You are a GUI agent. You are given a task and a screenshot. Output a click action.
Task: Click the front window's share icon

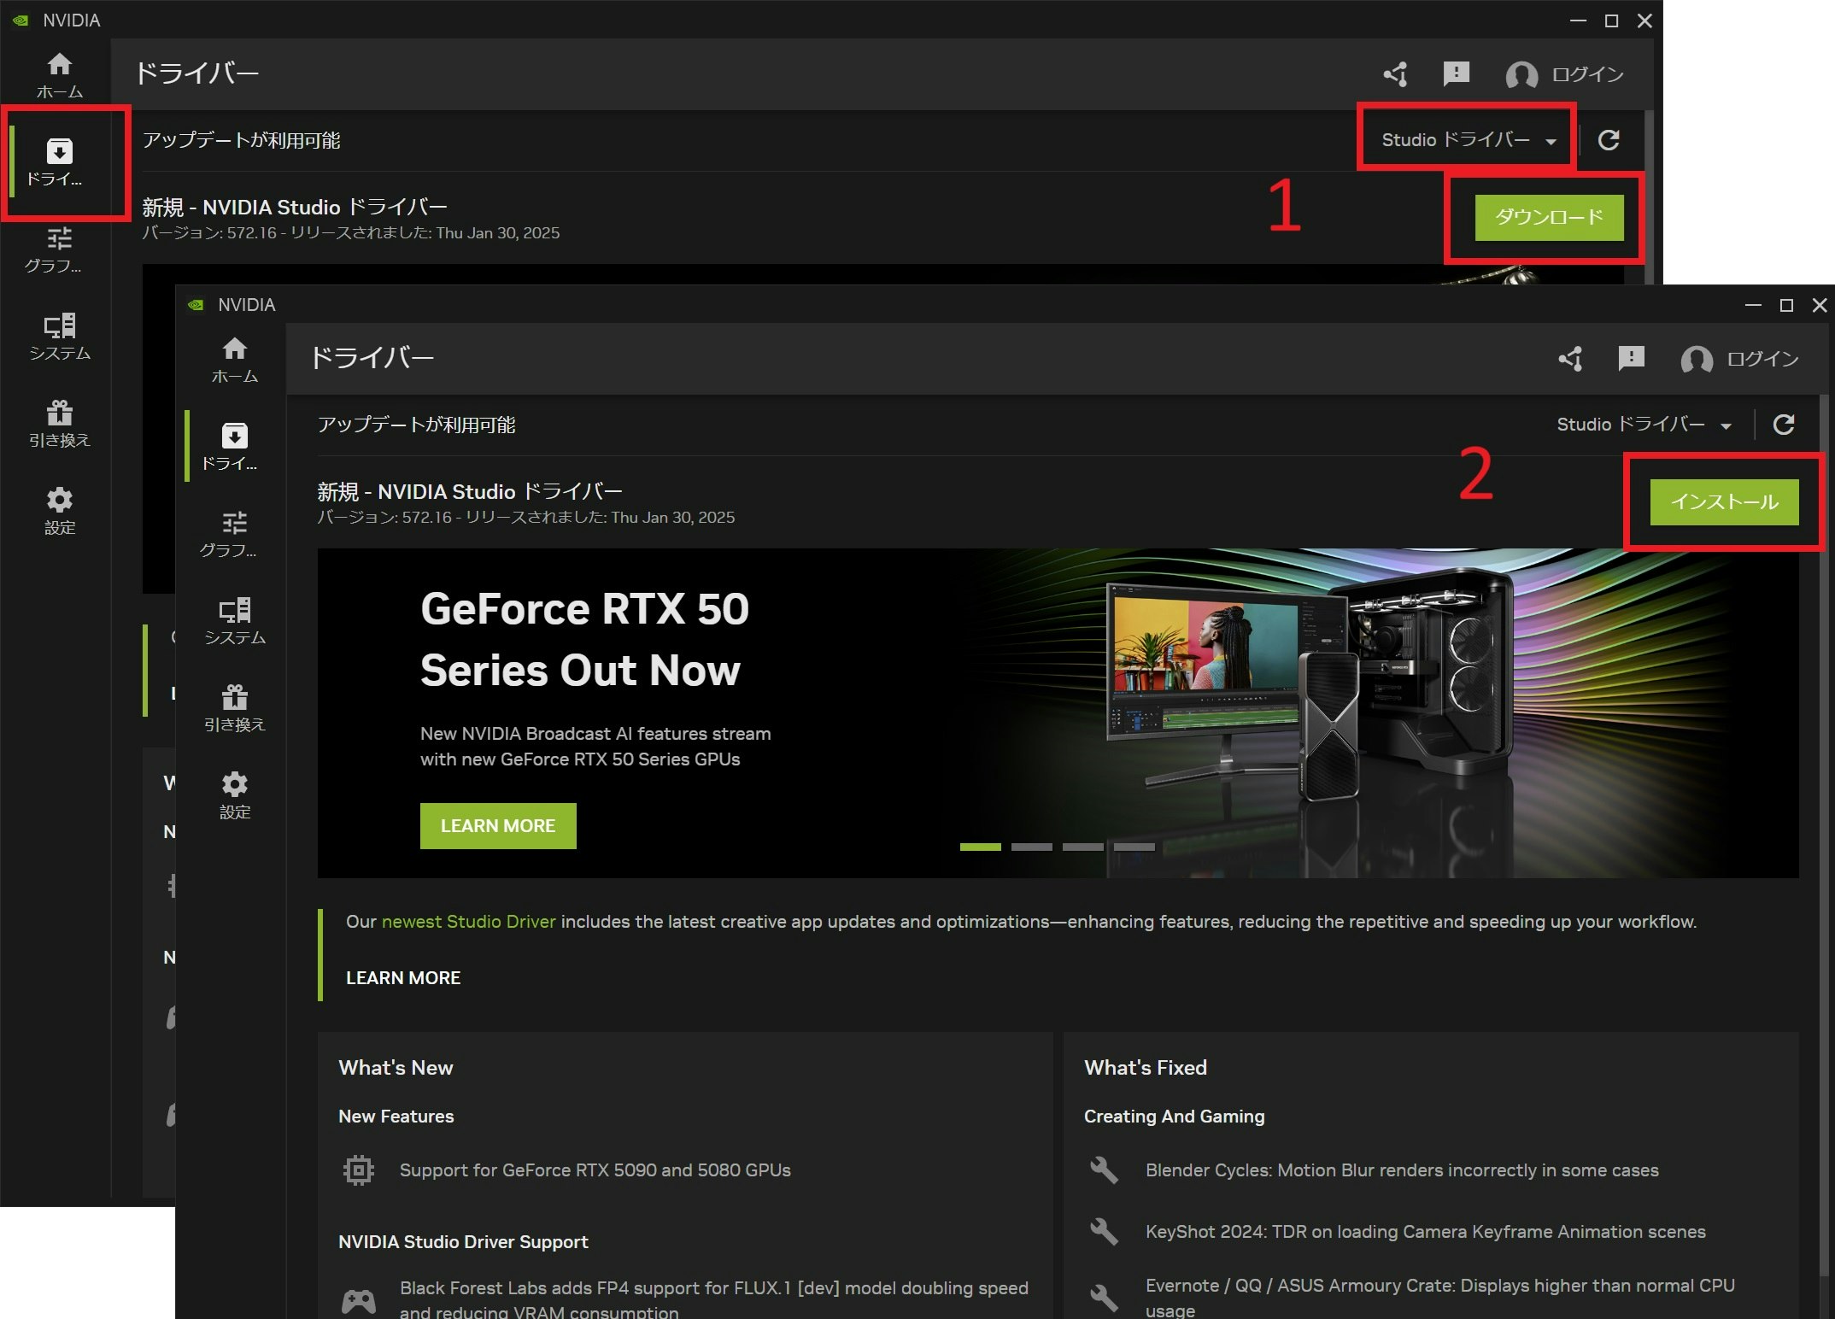(1570, 359)
